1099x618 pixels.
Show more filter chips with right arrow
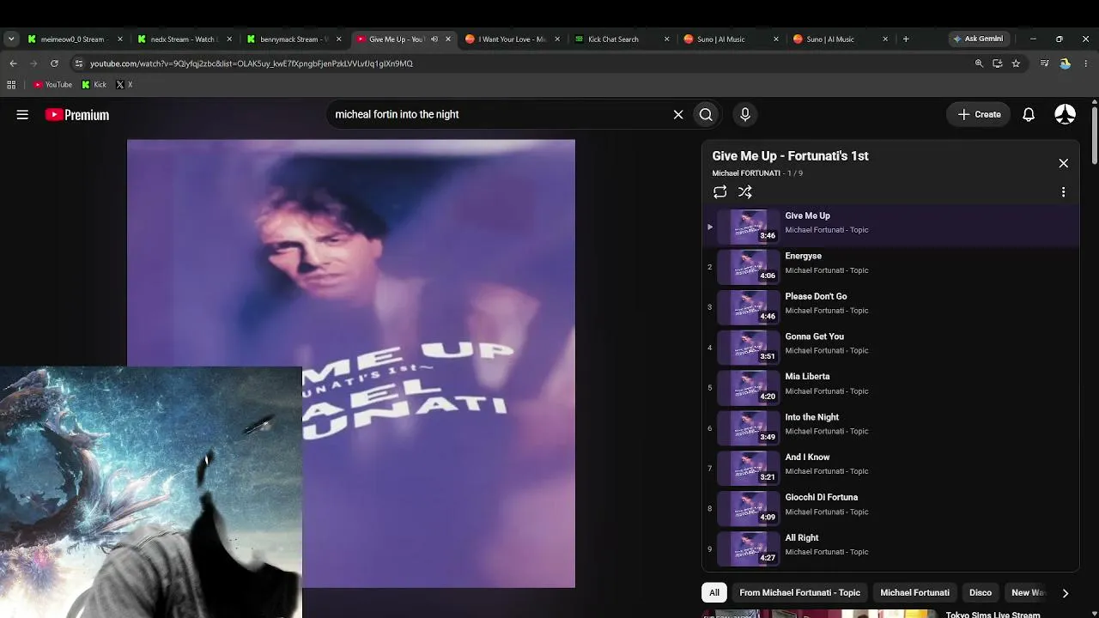1066,593
